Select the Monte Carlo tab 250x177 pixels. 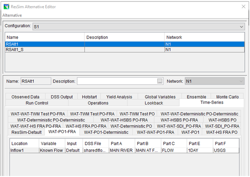[x=227, y=97]
